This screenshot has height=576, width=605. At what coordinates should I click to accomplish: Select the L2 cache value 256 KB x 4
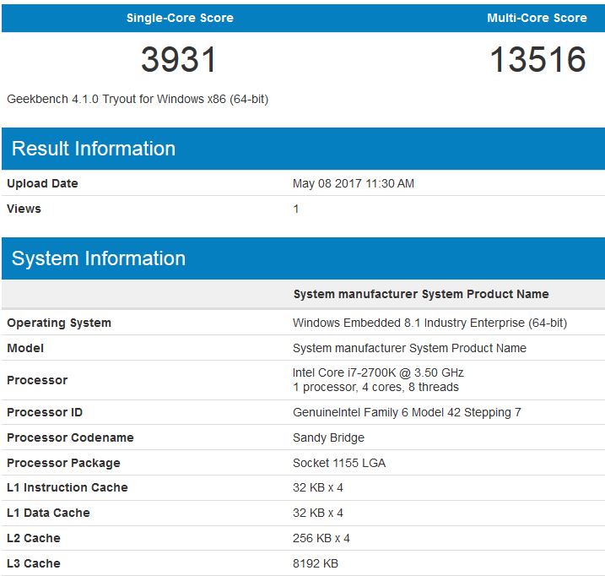(321, 538)
